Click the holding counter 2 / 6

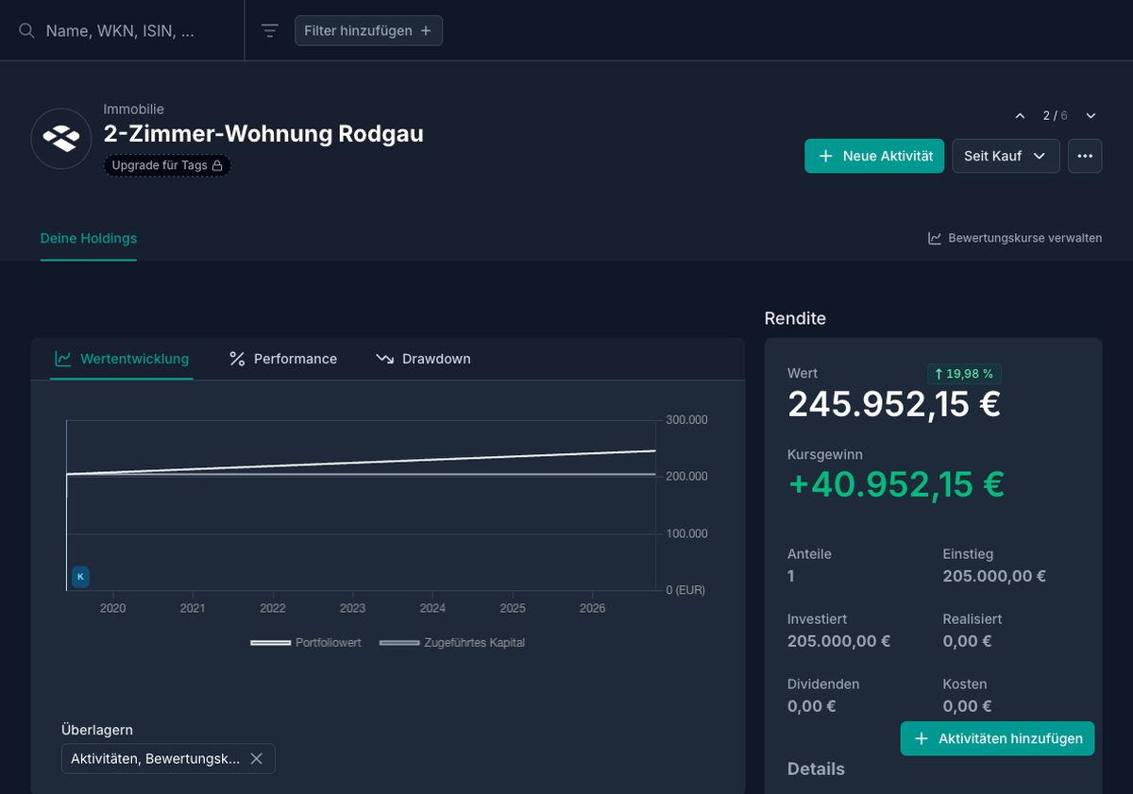pos(1056,116)
